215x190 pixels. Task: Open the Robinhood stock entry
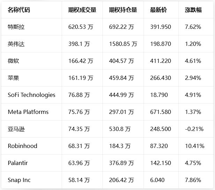click(22, 146)
